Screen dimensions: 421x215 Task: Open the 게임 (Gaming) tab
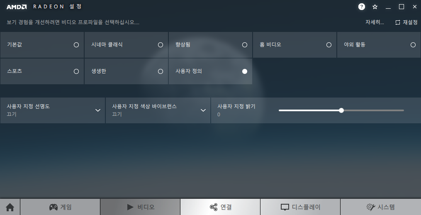point(60,207)
